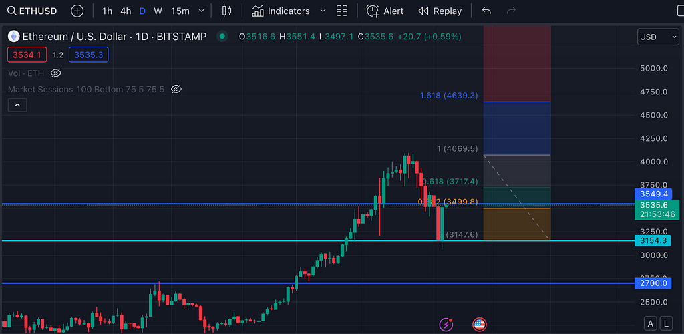Open the USD currency dropdown
Image resolution: width=684 pixels, height=334 pixels.
point(658,37)
